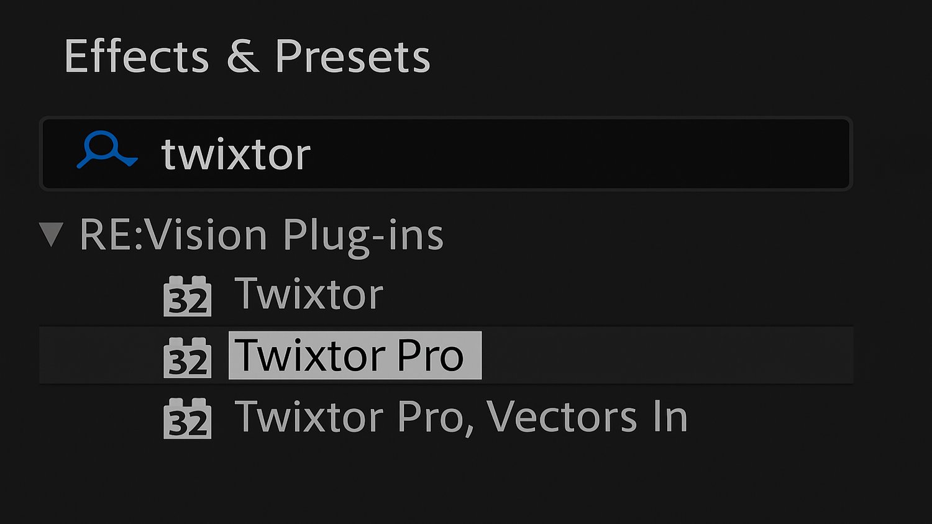This screenshot has height=524, width=932.
Task: Click the word "Effects" in the panel title
Action: (136, 57)
